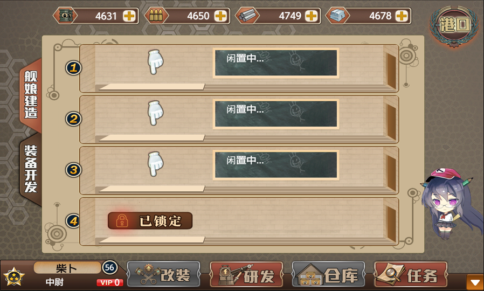
Task: Tap the pointing glove in slot 3
Action: 155,164
